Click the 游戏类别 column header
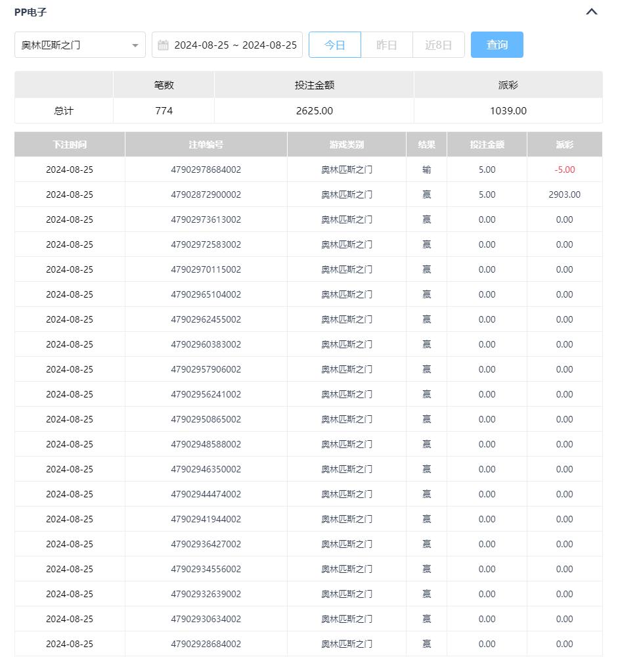This screenshot has height=657, width=641. (346, 145)
